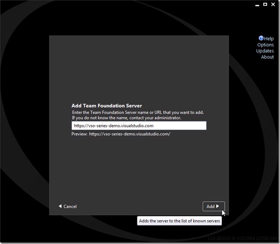
Task: Close the application window
Action: click(273, 4)
